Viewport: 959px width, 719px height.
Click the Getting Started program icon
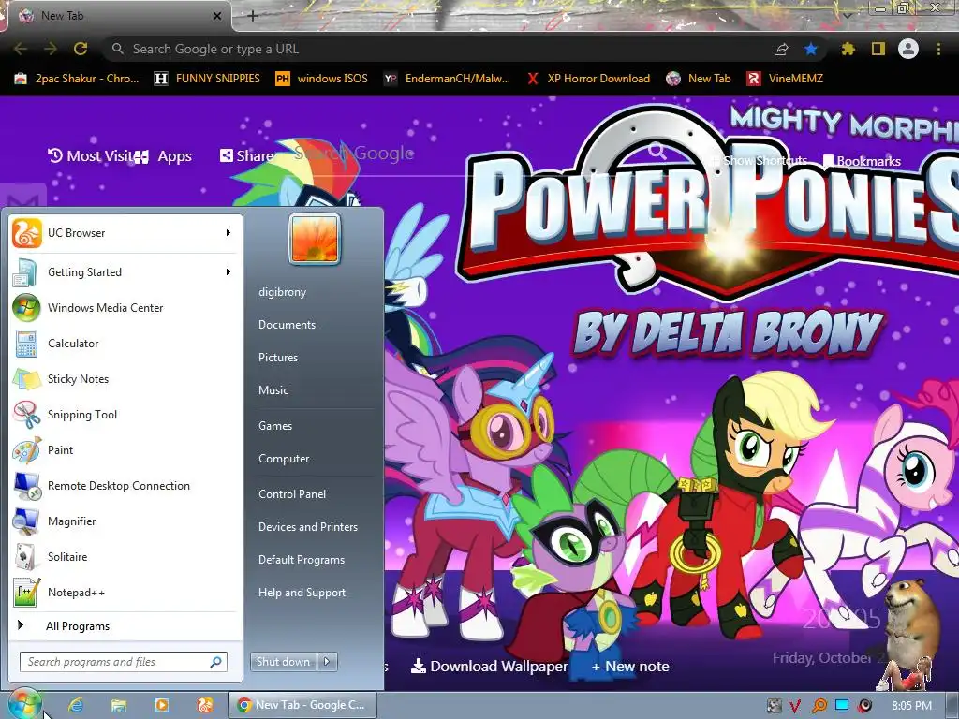click(26, 272)
